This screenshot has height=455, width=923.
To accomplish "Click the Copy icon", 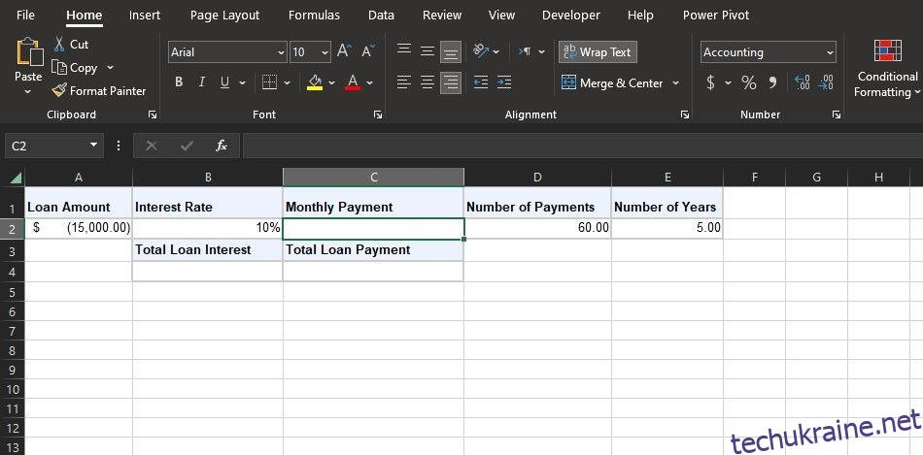I will 59,68.
